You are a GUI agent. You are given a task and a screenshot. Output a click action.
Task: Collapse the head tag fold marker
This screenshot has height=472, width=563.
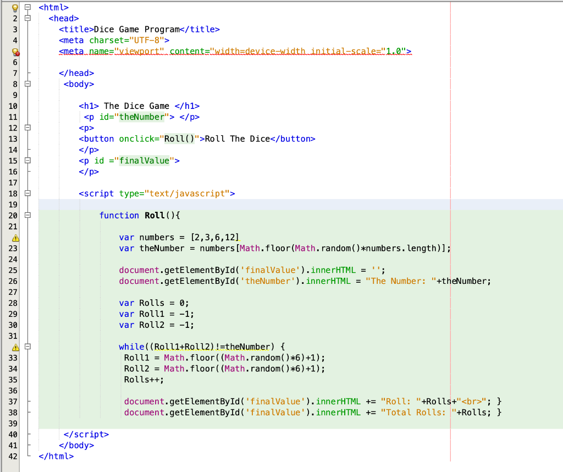tap(27, 18)
